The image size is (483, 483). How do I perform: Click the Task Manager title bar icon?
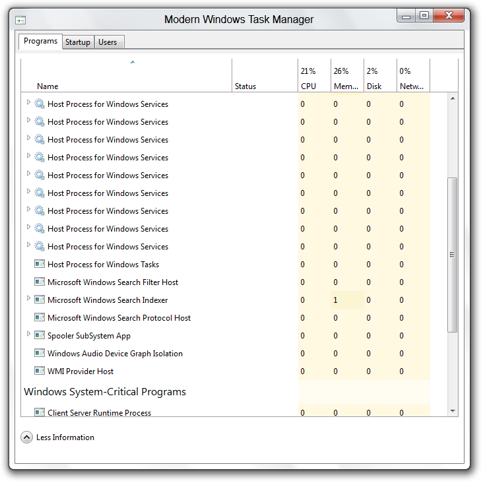[20, 20]
